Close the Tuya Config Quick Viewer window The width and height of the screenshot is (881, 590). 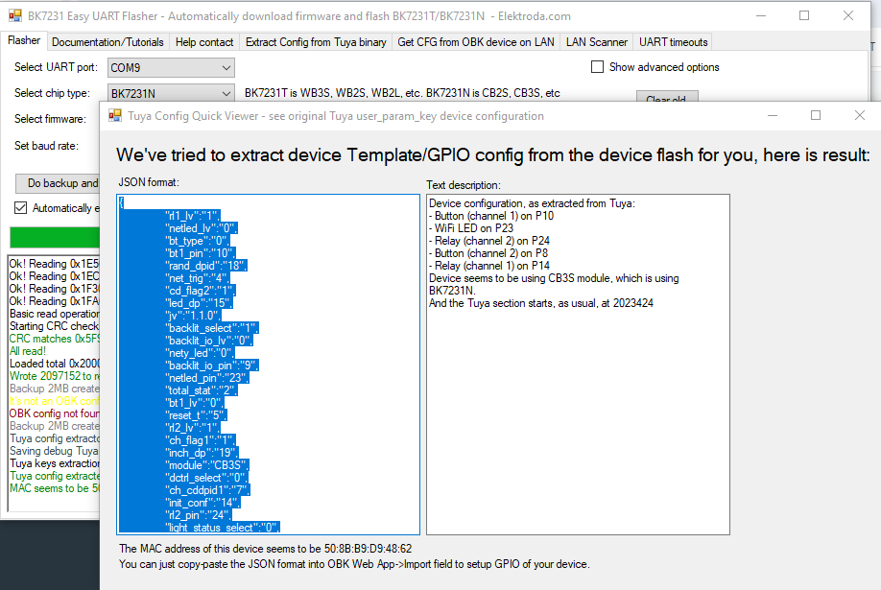point(859,115)
